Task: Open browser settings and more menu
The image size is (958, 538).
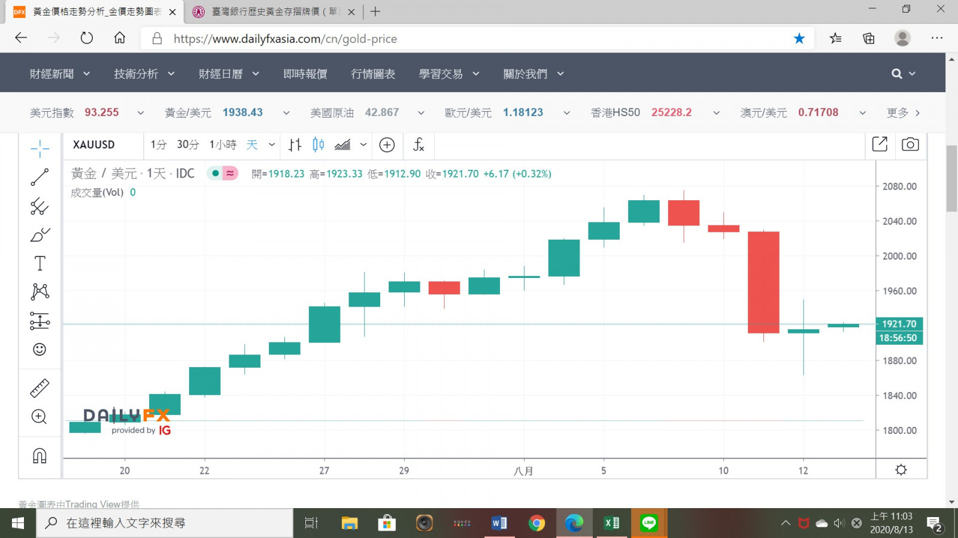Action: [x=937, y=38]
